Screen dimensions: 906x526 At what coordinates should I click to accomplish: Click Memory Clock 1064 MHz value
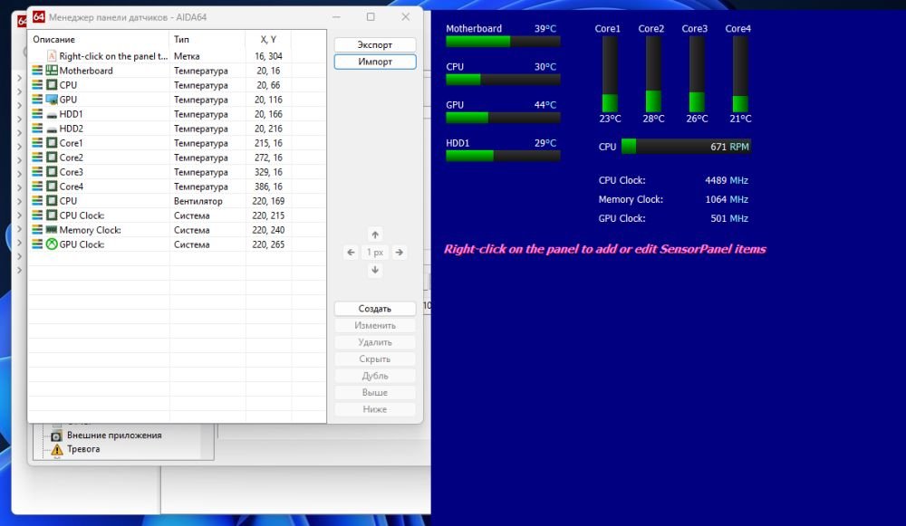(727, 200)
